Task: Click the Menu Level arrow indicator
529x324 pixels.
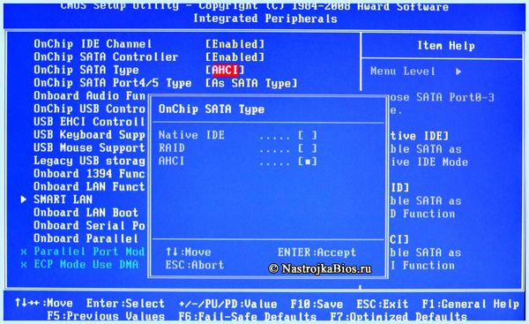Action: [458, 72]
